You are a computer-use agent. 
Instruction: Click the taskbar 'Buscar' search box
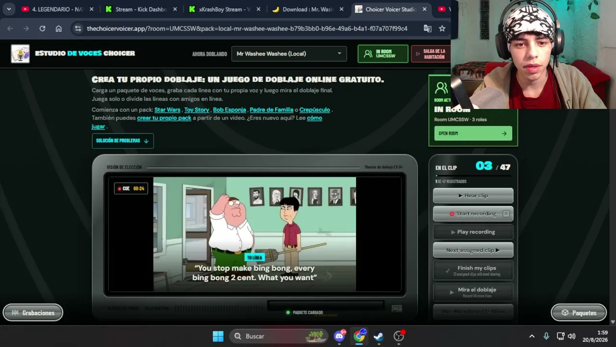278,336
